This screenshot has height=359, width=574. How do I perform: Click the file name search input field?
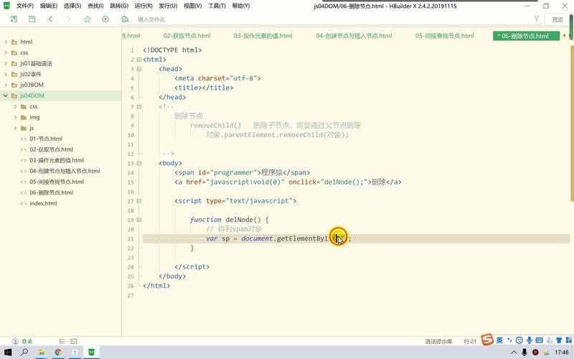pyautogui.click(x=329, y=19)
